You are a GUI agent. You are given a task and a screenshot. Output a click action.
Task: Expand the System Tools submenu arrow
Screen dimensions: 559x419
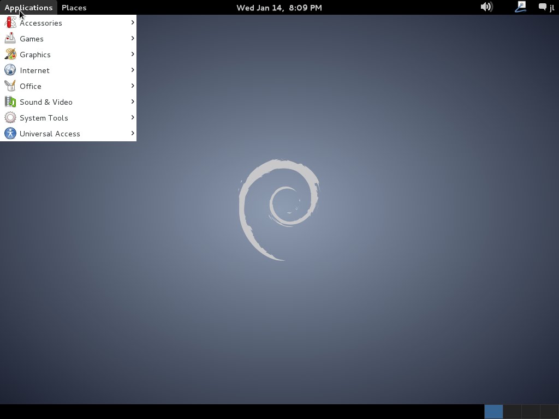point(132,117)
